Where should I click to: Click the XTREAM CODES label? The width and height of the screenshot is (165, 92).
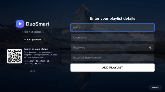coord(33,32)
